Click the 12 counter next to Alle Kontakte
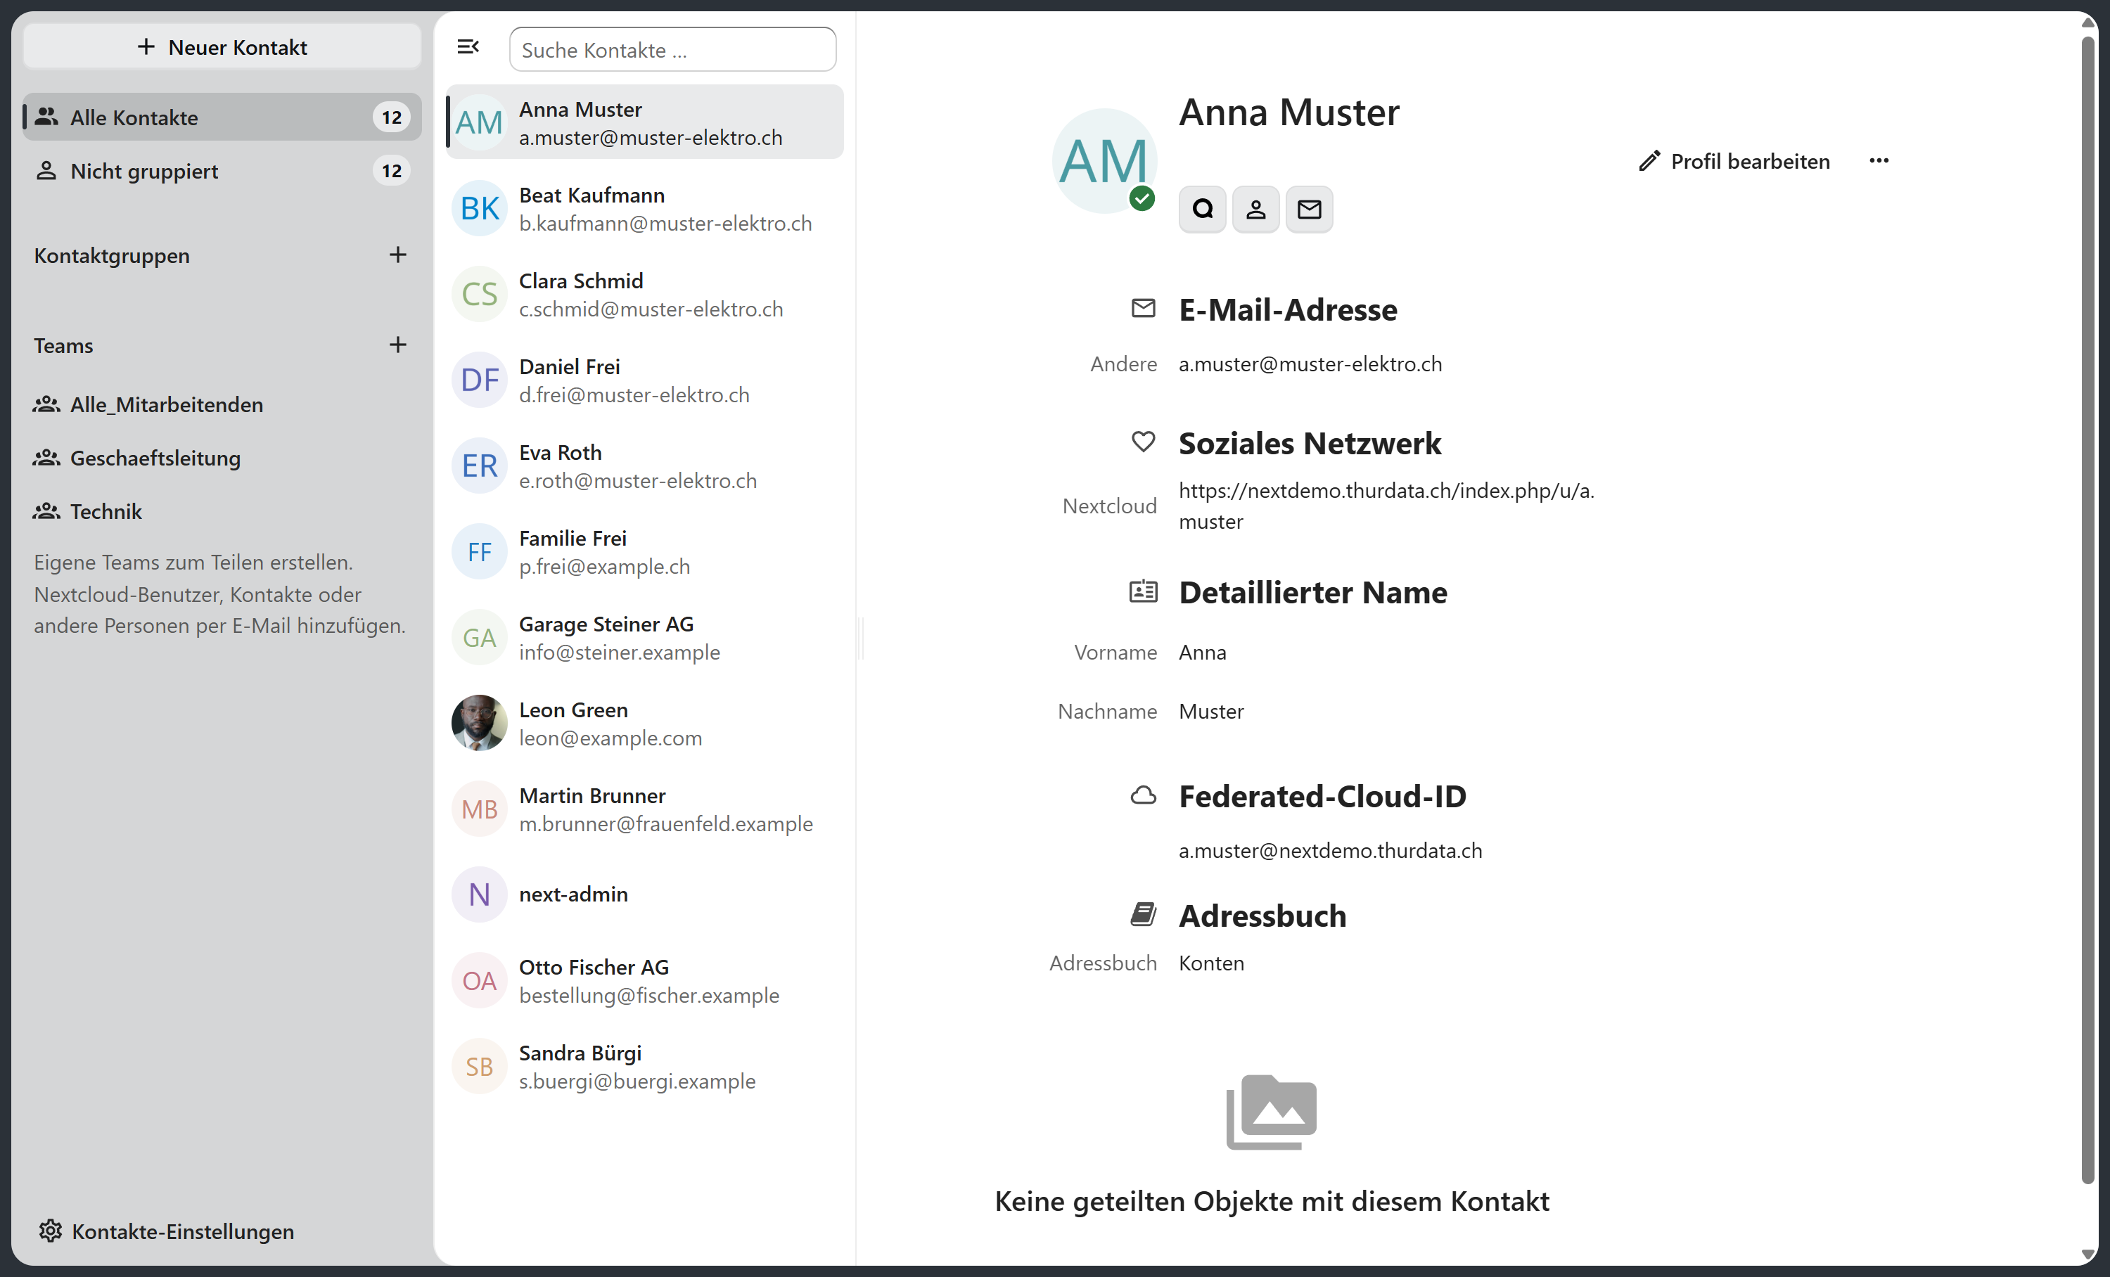Viewport: 2110px width, 1277px height. [x=391, y=117]
